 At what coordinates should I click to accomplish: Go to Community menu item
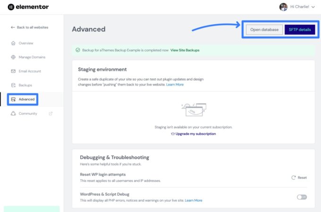click(x=28, y=114)
